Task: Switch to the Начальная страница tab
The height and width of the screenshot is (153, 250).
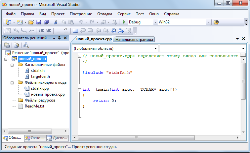Action: point(134,39)
